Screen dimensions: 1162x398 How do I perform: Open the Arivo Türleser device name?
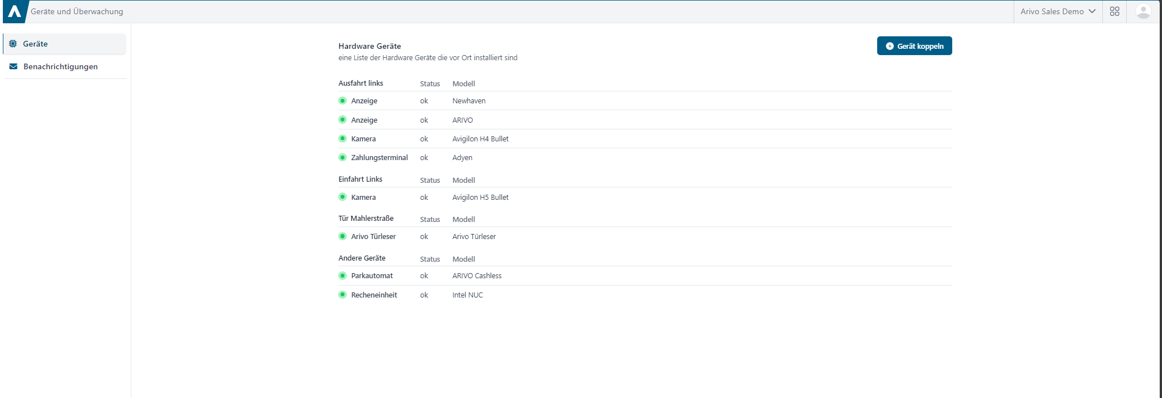373,236
